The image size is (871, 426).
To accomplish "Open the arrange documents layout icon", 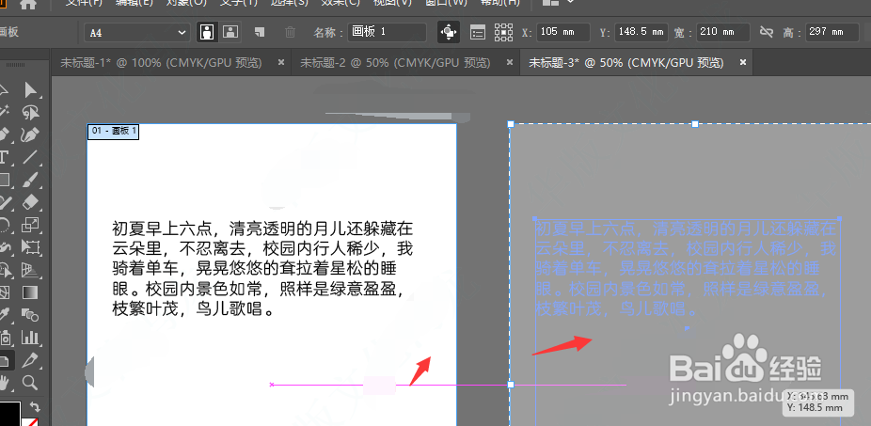I will pos(550,3).
